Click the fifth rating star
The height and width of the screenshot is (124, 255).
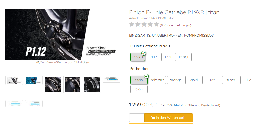(x=157, y=24)
